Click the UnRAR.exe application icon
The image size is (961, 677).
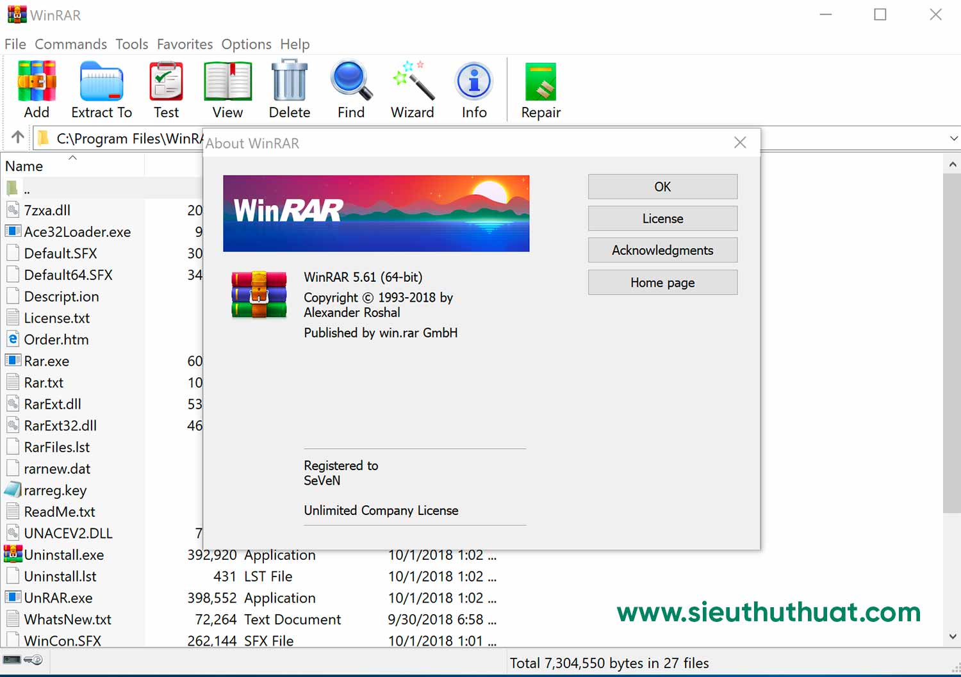(x=13, y=597)
